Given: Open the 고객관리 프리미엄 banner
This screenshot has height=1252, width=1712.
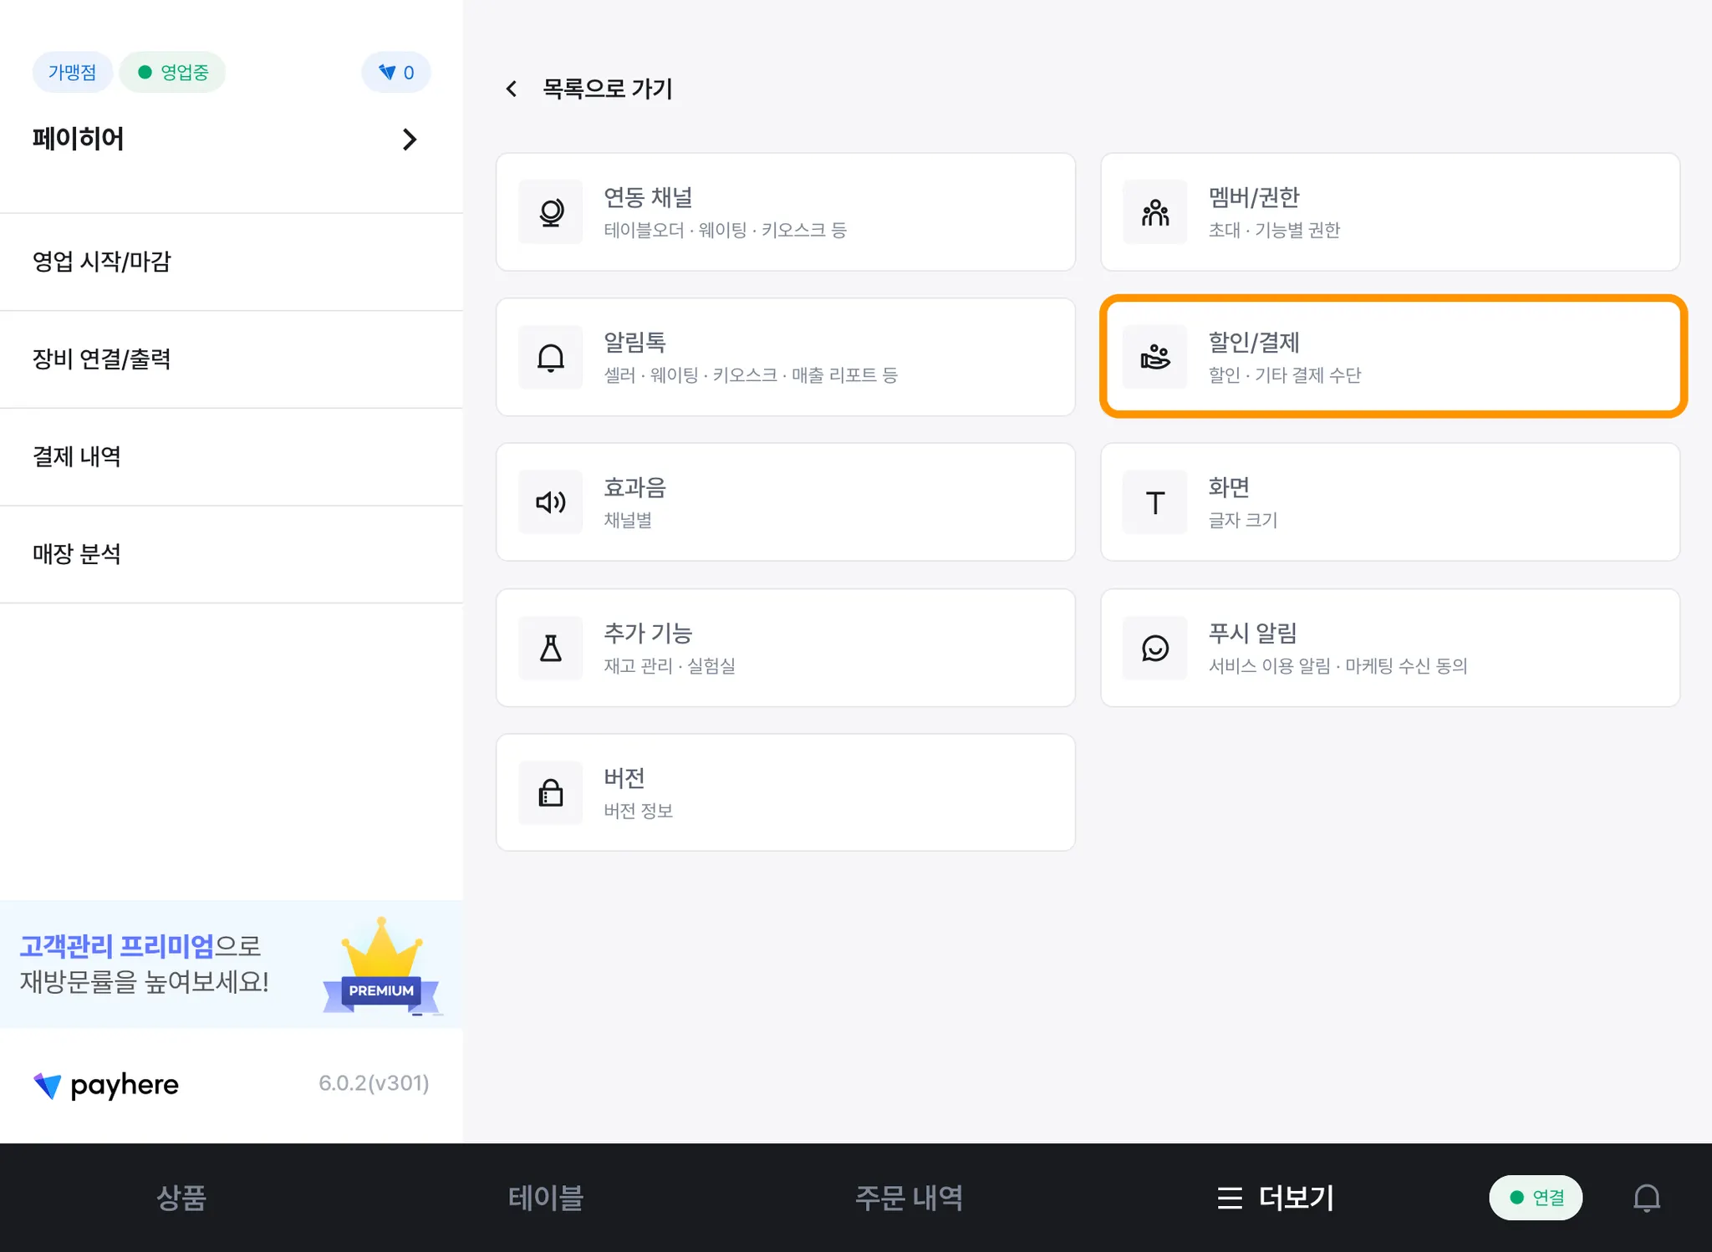Looking at the screenshot, I should (x=231, y=964).
